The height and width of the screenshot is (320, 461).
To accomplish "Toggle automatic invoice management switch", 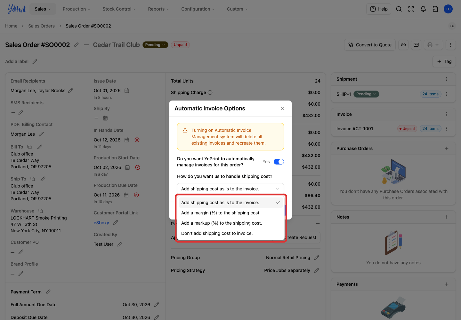I will pyautogui.click(x=279, y=162).
